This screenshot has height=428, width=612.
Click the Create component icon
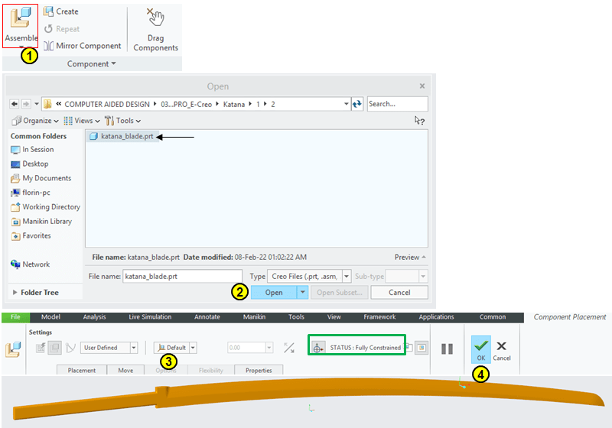click(48, 11)
